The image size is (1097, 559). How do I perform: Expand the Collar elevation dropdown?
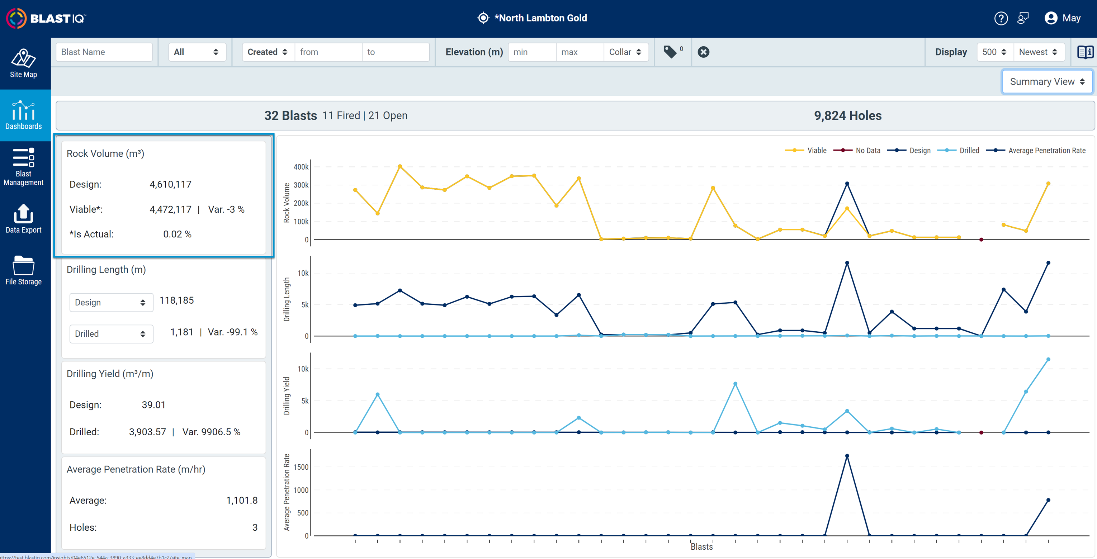625,52
